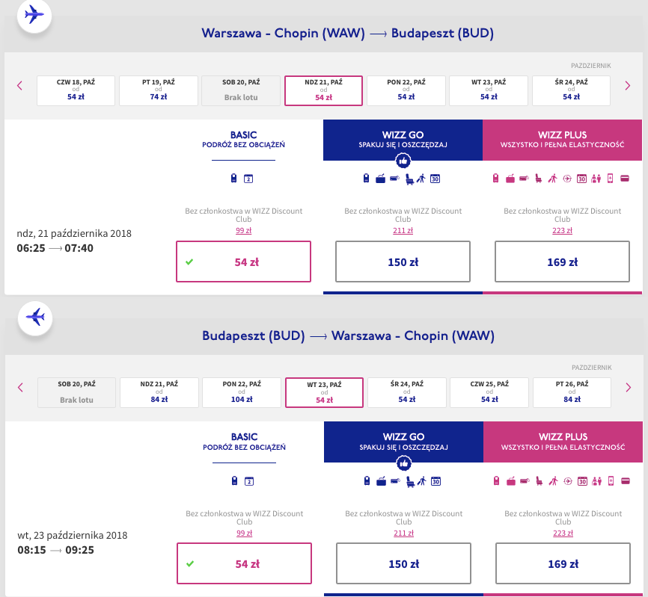The width and height of the screenshot is (648, 597).
Task: Click the family icon in return WIZZ PLUS
Action: pyautogui.click(x=597, y=481)
